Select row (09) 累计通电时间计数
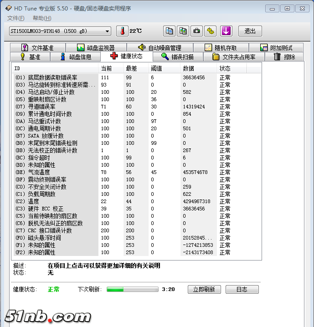Image resolution: width=314 pixels, height=327 pixels. [136, 114]
